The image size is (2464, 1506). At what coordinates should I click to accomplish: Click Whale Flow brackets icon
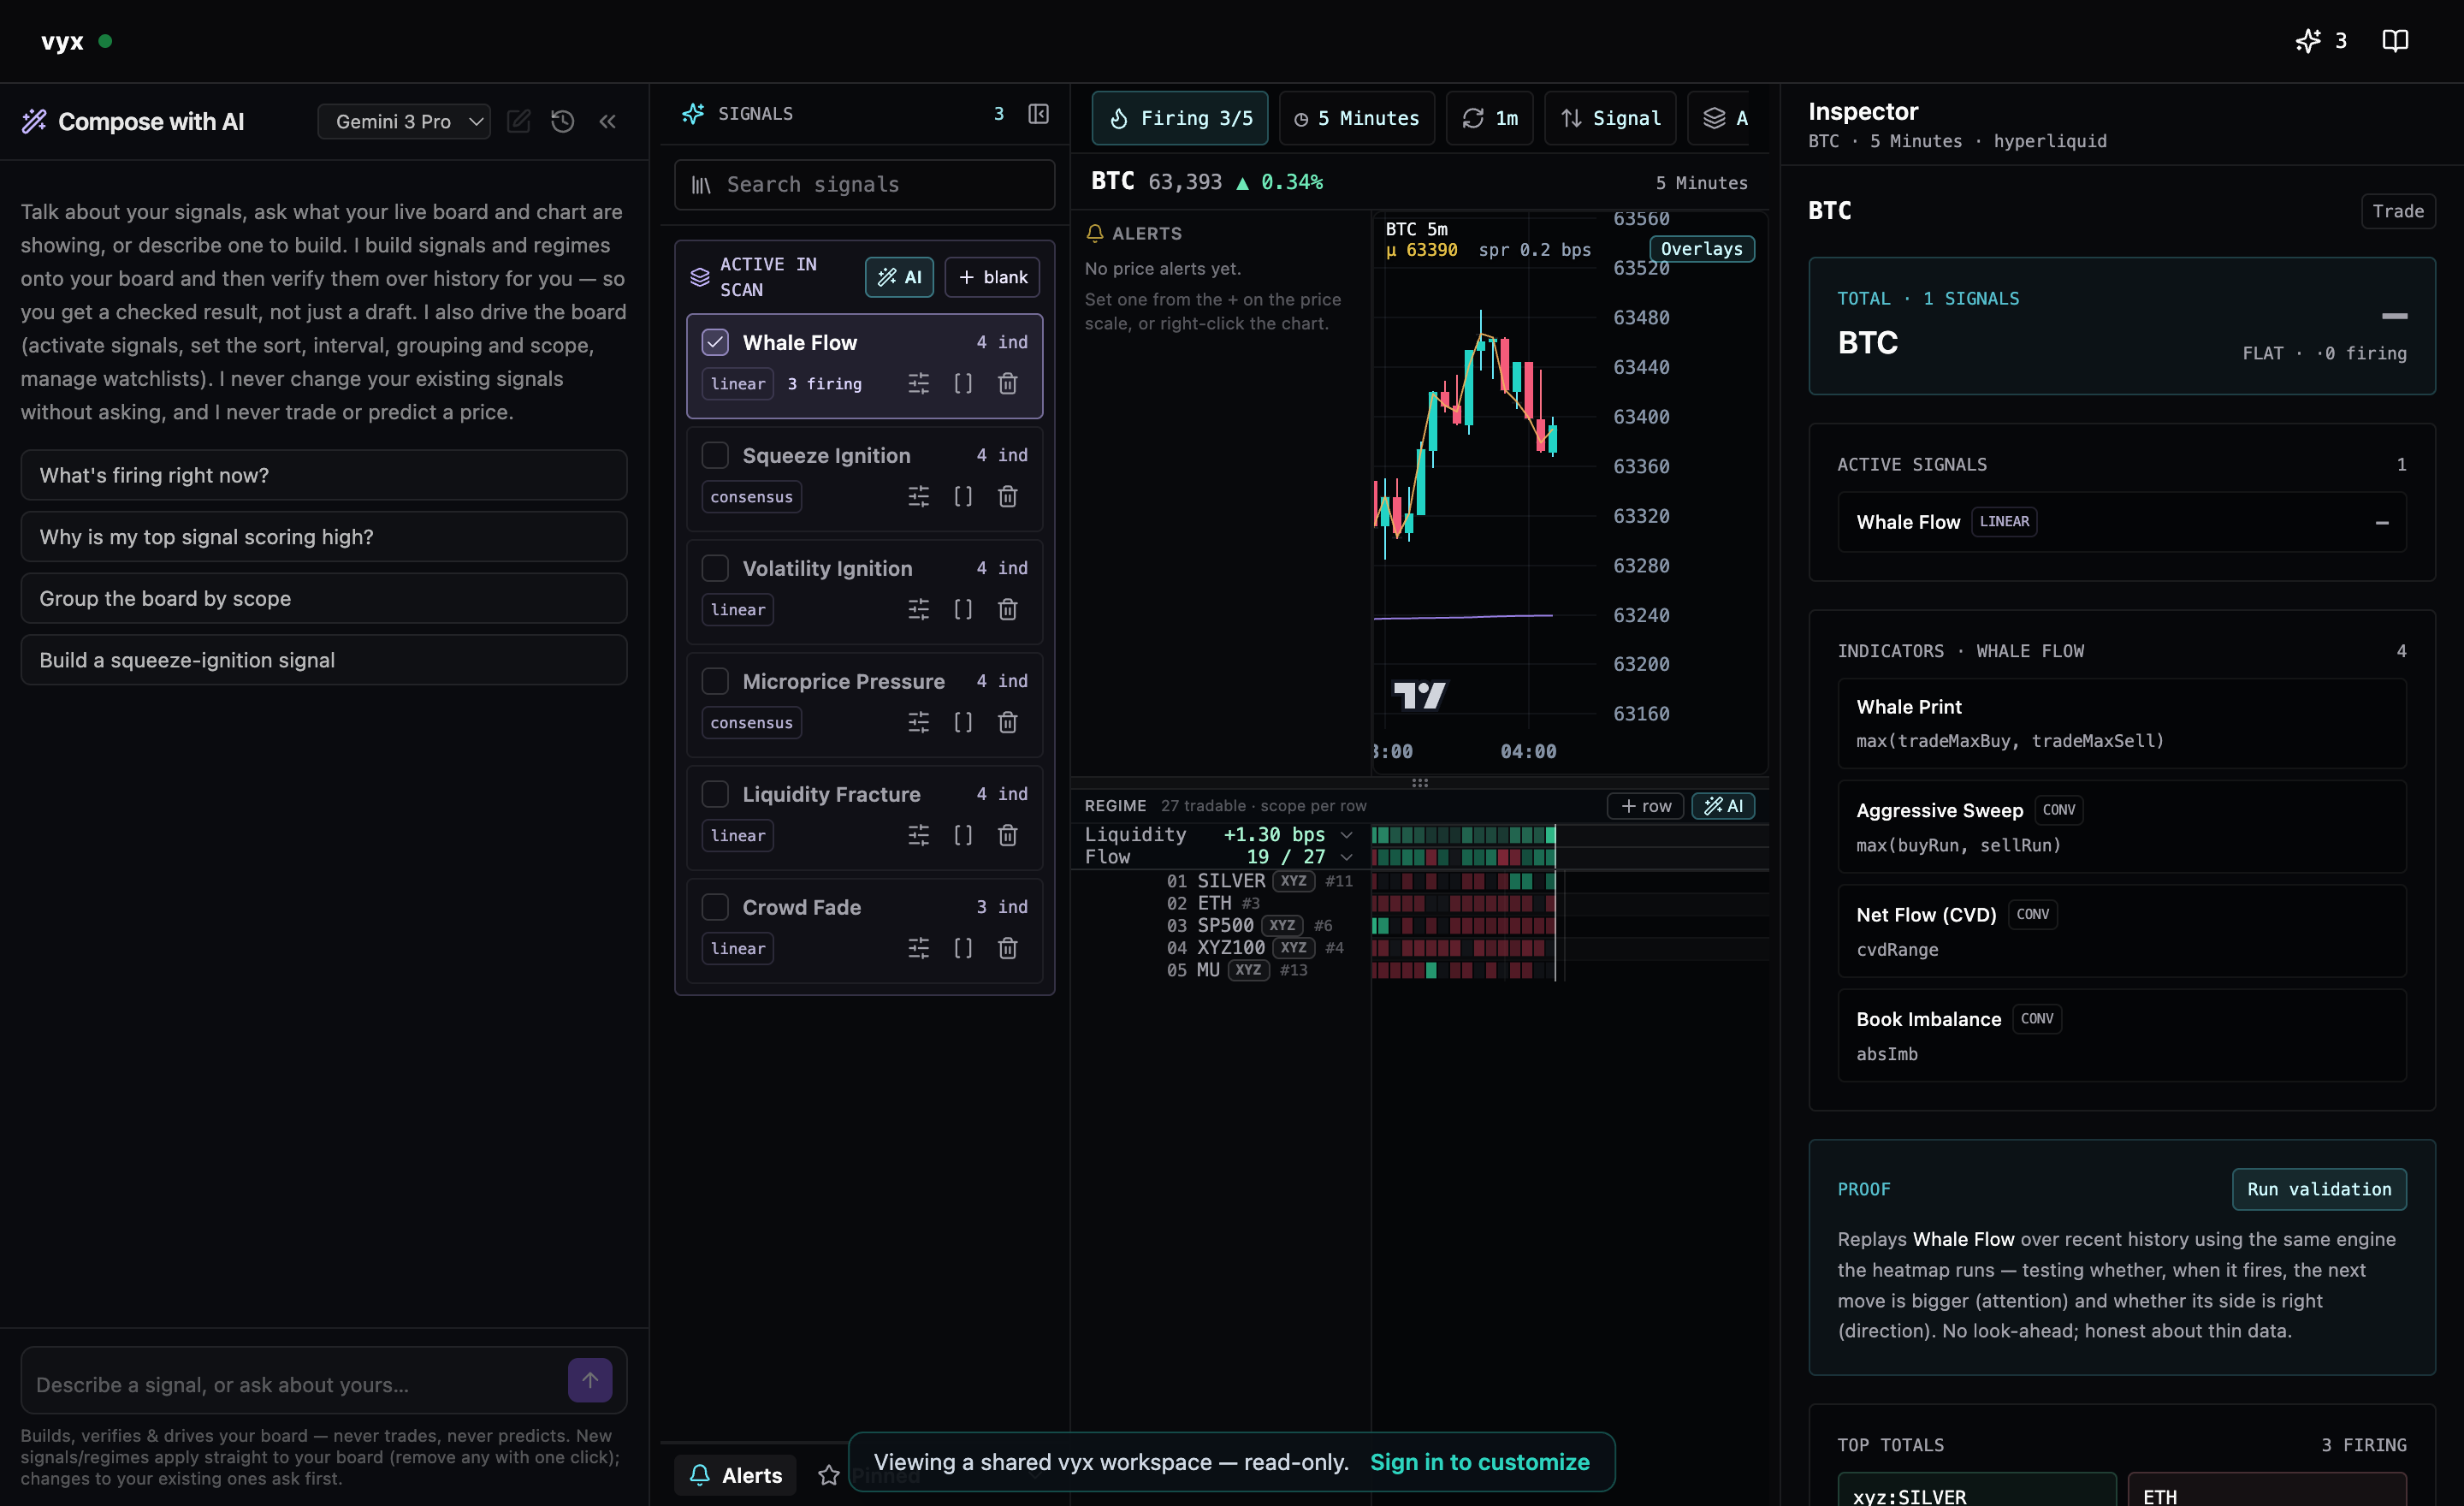pos(963,384)
